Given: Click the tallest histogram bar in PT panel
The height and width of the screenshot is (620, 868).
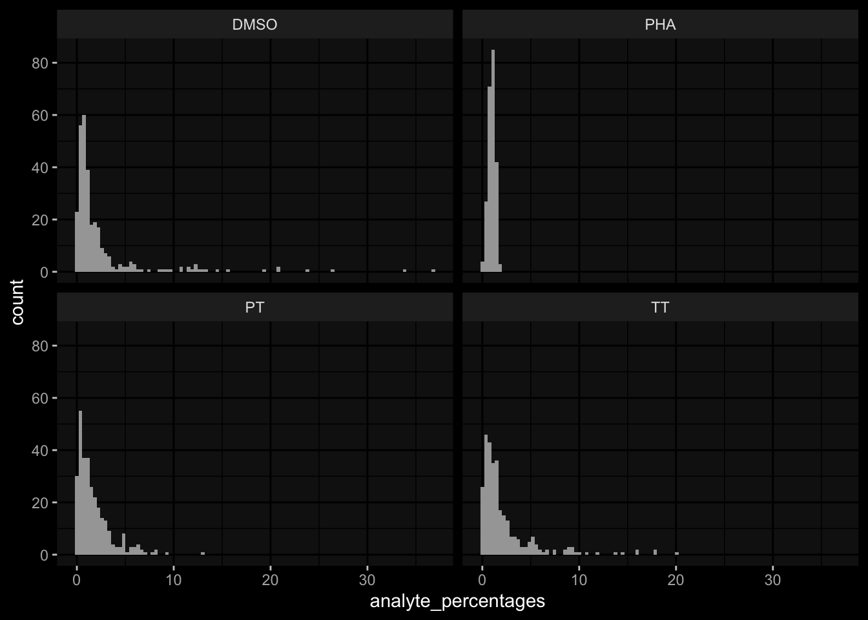Looking at the screenshot, I should 80,483.
